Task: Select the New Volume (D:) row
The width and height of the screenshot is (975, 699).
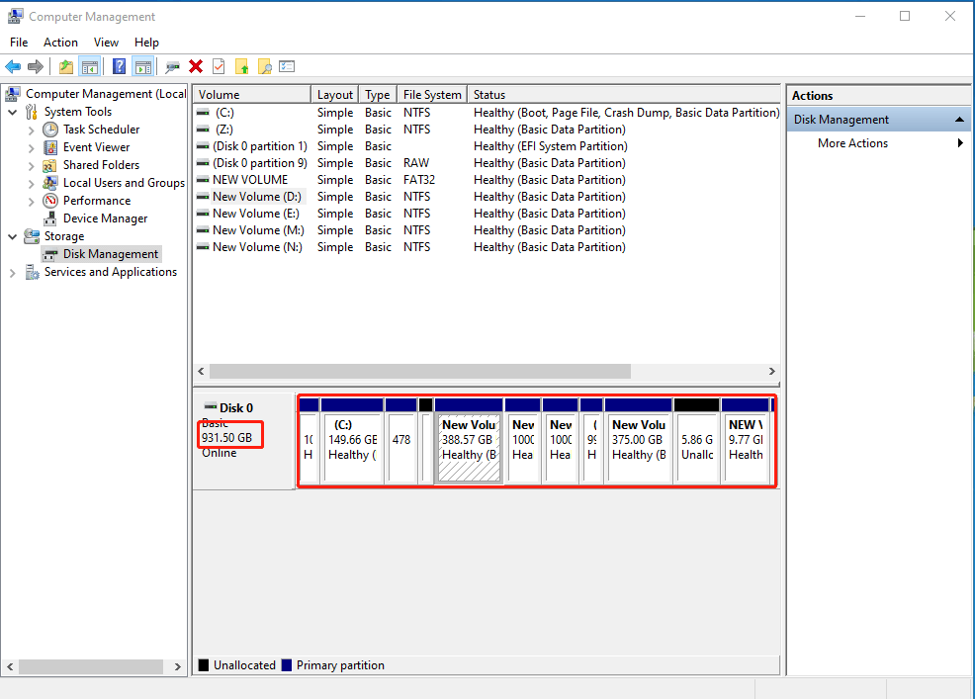Action: pos(487,197)
